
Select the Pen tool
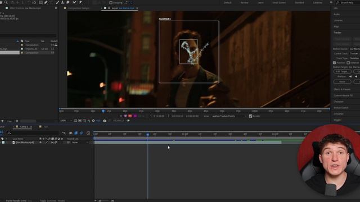pos(46,2)
